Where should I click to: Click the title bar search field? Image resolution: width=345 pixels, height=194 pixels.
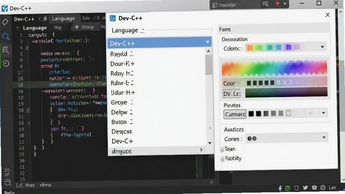(235, 5)
